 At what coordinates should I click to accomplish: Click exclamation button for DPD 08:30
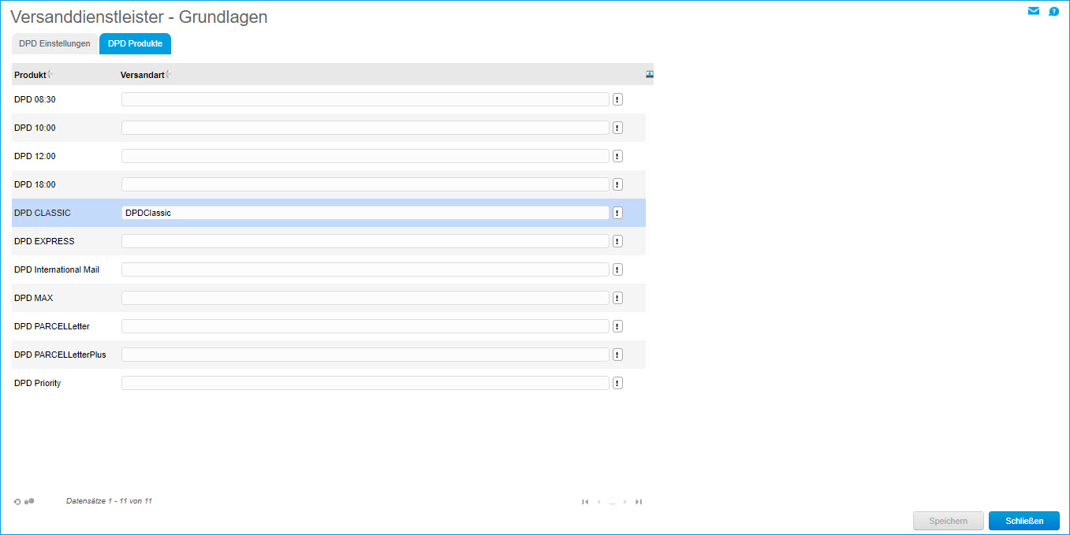tap(617, 99)
